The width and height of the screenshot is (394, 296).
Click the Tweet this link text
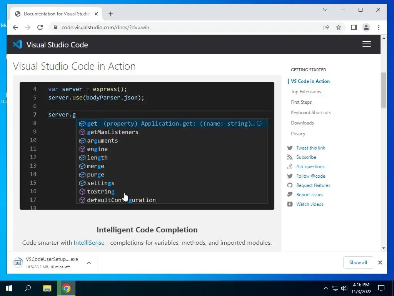click(311, 148)
